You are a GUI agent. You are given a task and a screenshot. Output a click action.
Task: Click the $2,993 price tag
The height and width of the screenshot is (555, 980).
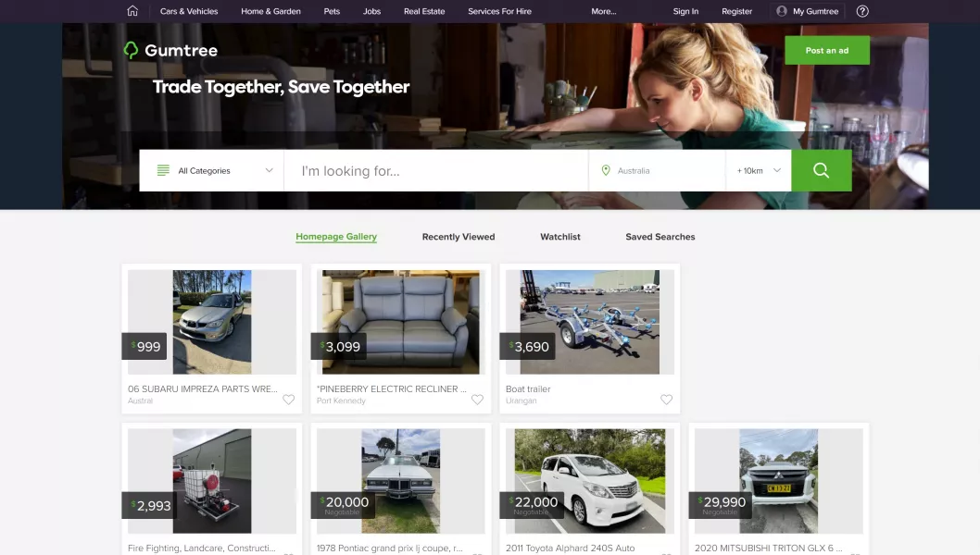click(x=149, y=506)
